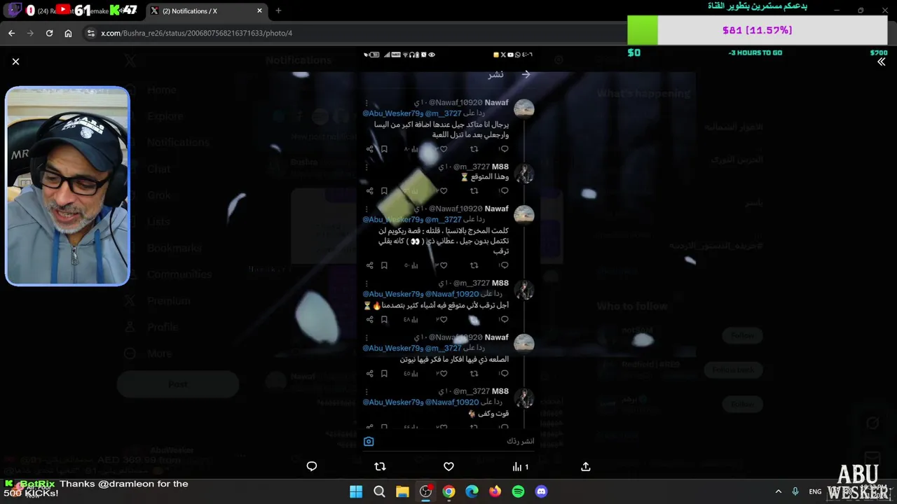Image resolution: width=897 pixels, height=504 pixels.
Task: Launch File Explorer from the taskbar
Action: click(x=402, y=491)
